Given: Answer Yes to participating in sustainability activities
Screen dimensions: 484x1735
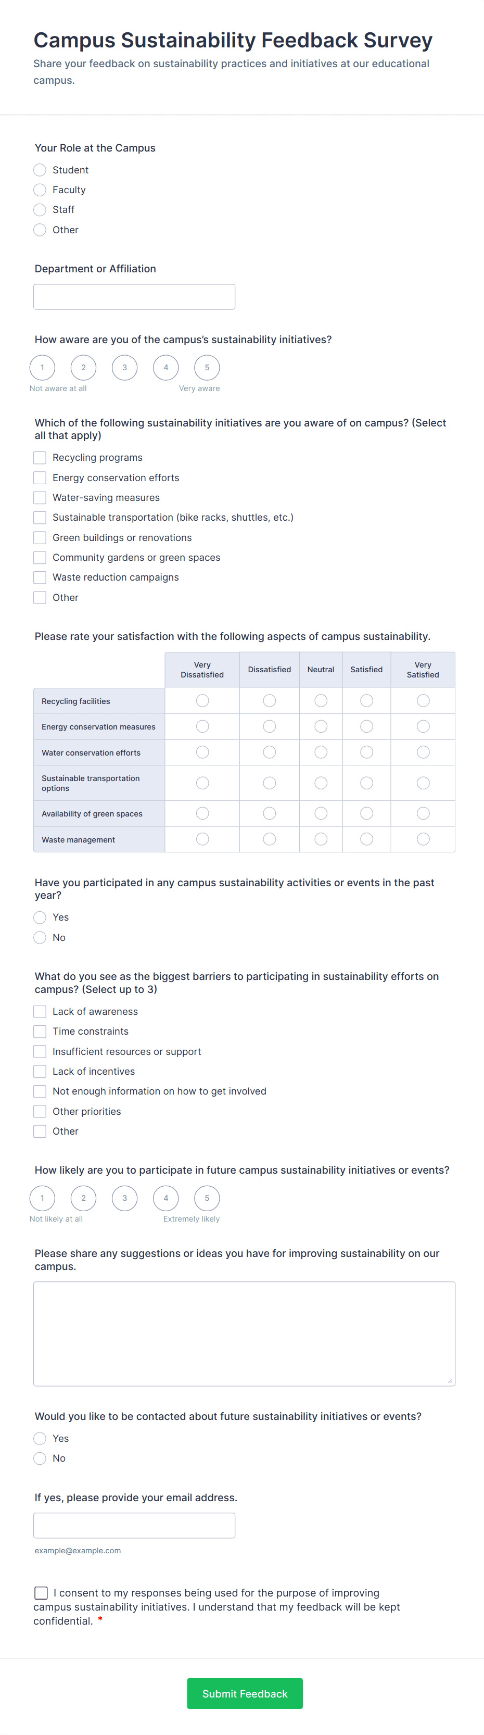Looking at the screenshot, I should (x=41, y=918).
